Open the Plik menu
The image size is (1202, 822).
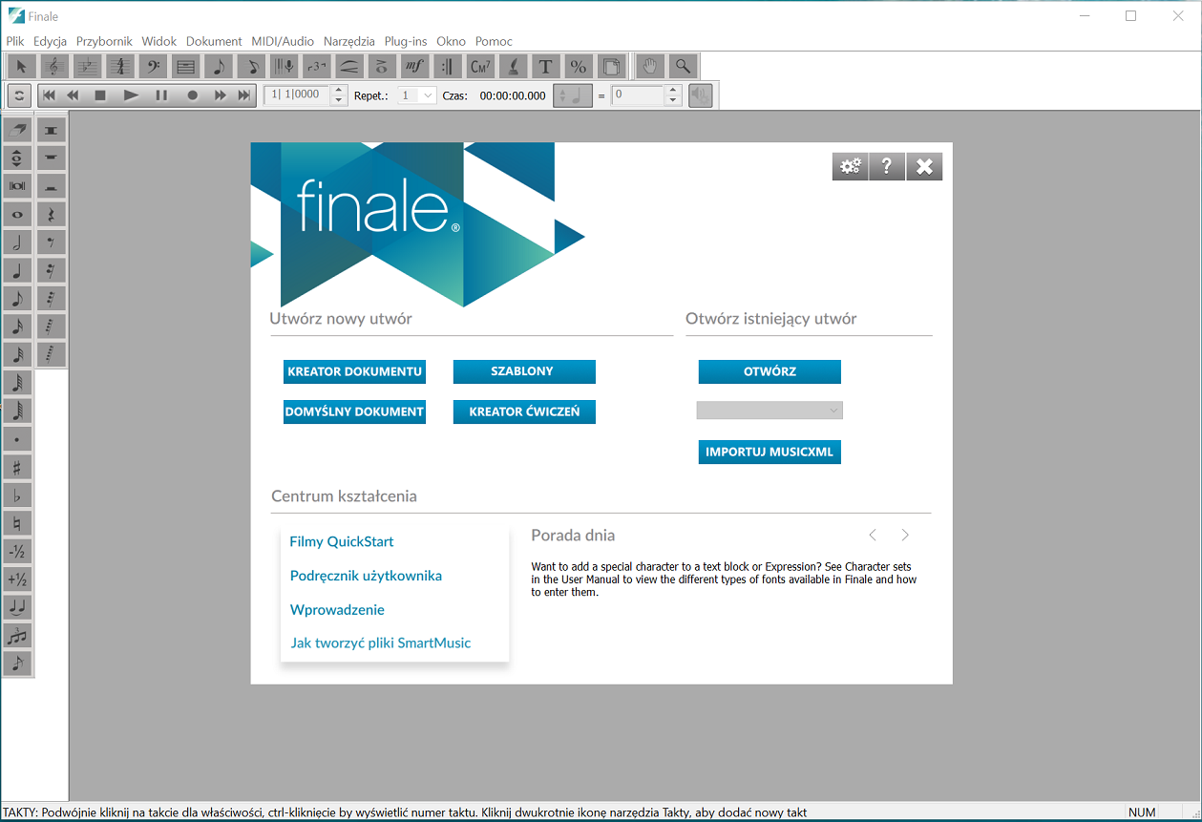15,41
